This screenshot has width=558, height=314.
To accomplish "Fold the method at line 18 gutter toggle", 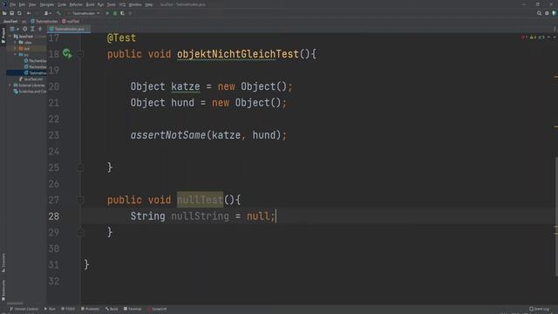I will tap(80, 54).
